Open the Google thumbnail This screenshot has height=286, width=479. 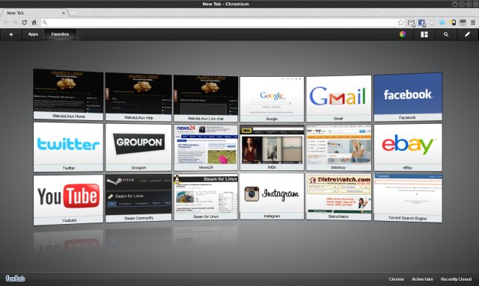pos(272,99)
